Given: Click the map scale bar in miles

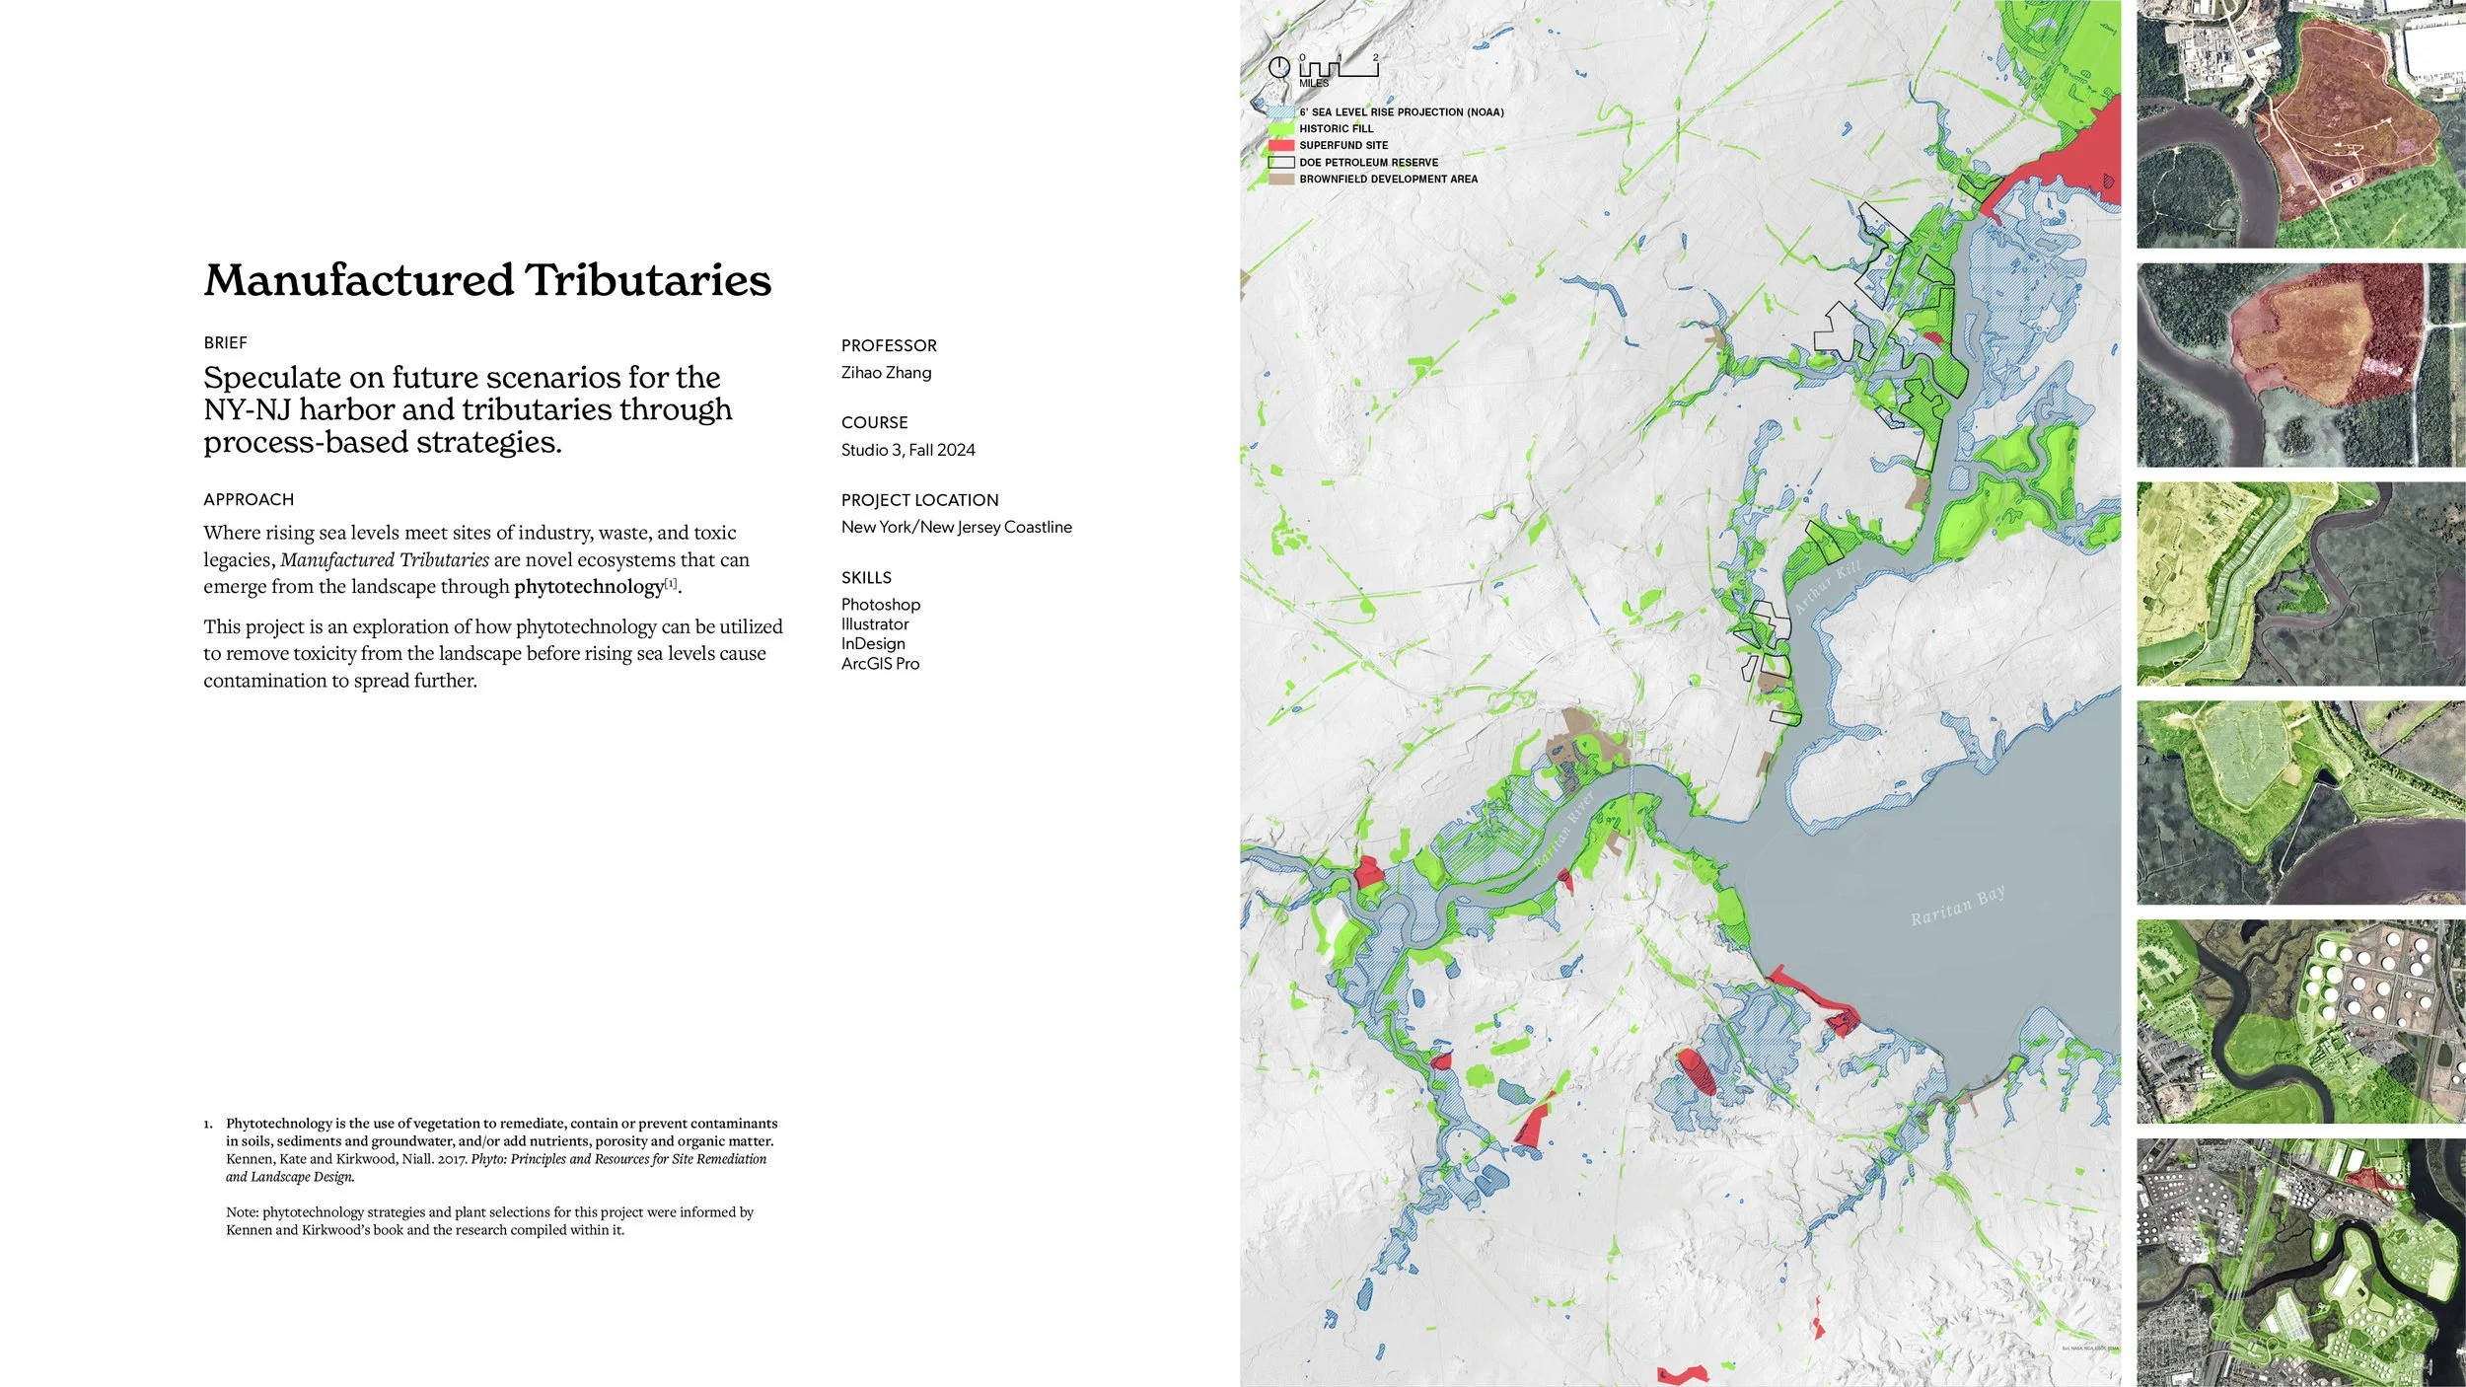Looking at the screenshot, I should pyautogui.click(x=1339, y=68).
